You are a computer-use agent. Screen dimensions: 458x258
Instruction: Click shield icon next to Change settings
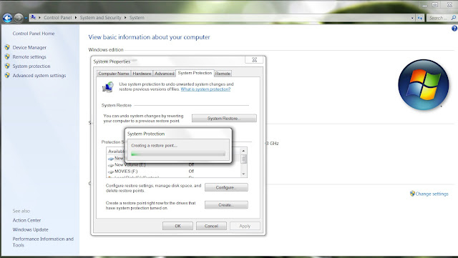point(412,194)
